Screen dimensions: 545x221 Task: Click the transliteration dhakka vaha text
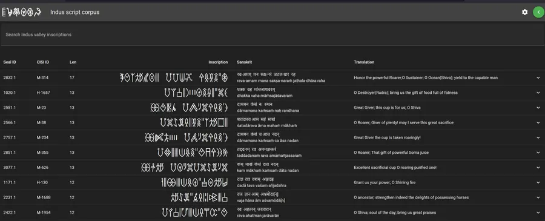pyautogui.click(x=265, y=96)
